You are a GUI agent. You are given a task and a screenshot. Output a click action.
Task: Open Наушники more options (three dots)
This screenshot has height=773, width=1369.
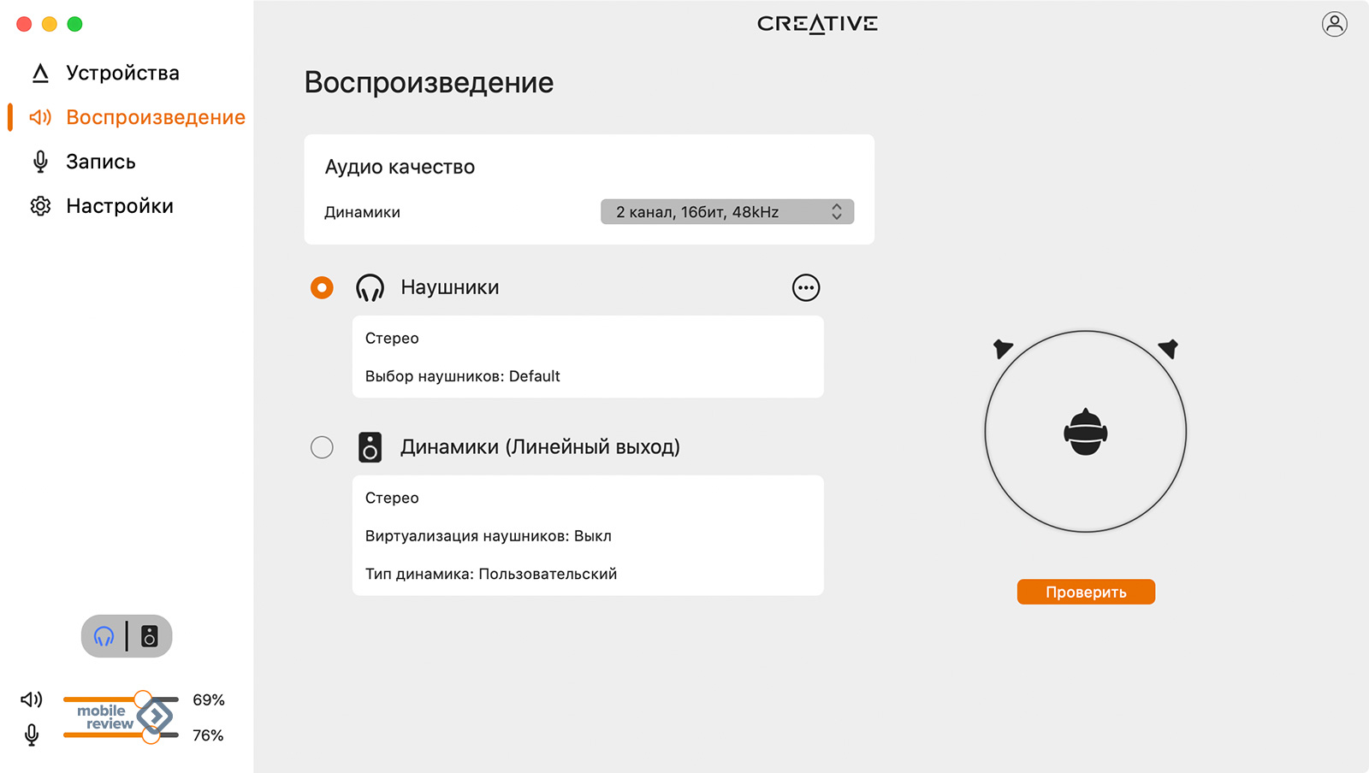[806, 288]
